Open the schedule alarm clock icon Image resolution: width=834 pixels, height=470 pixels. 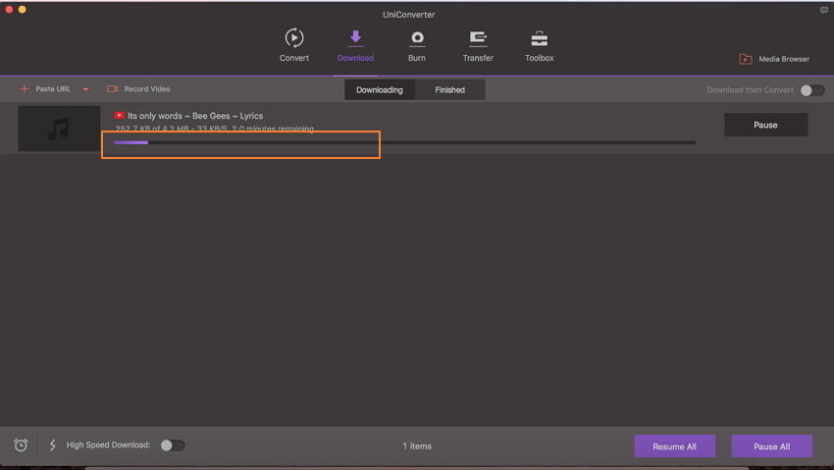click(x=21, y=445)
